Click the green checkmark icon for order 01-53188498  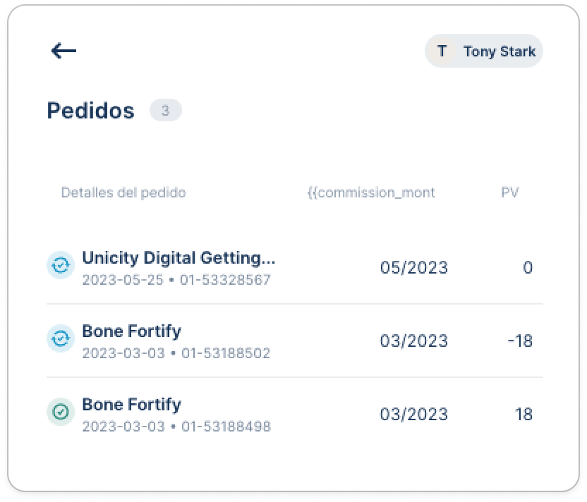tap(61, 412)
